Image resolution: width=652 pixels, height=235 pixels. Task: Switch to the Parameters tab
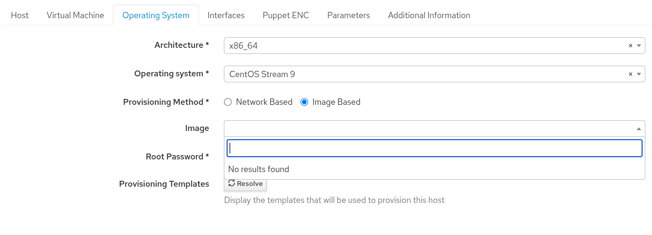[348, 15]
